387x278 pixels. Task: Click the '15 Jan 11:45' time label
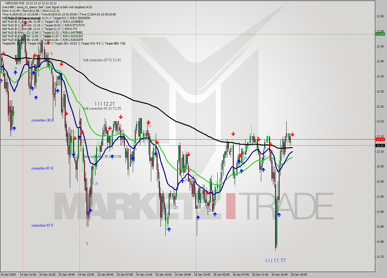tap(144, 275)
